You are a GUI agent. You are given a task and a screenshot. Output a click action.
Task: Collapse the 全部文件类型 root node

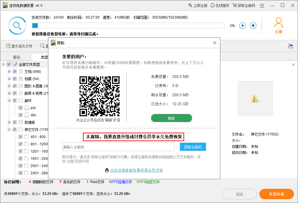[x=3, y=64]
